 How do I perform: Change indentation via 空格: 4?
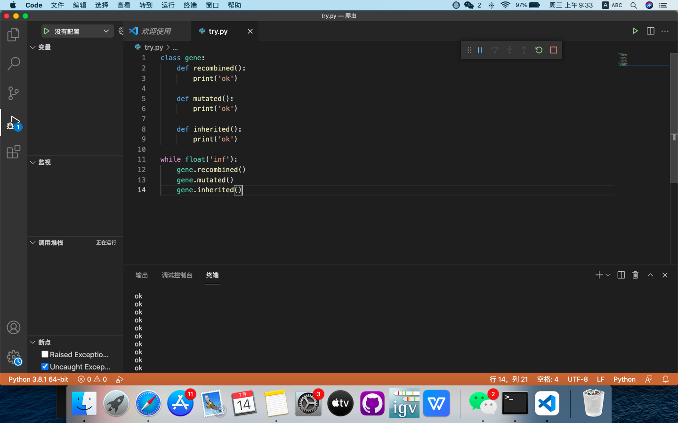548,379
